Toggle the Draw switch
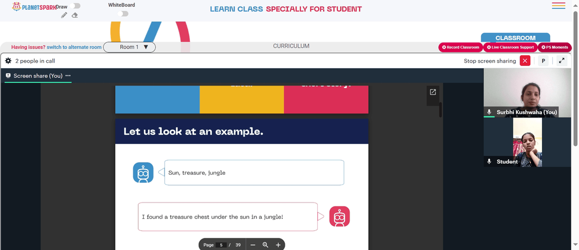Screen dimensions: 579x250 click(75, 6)
